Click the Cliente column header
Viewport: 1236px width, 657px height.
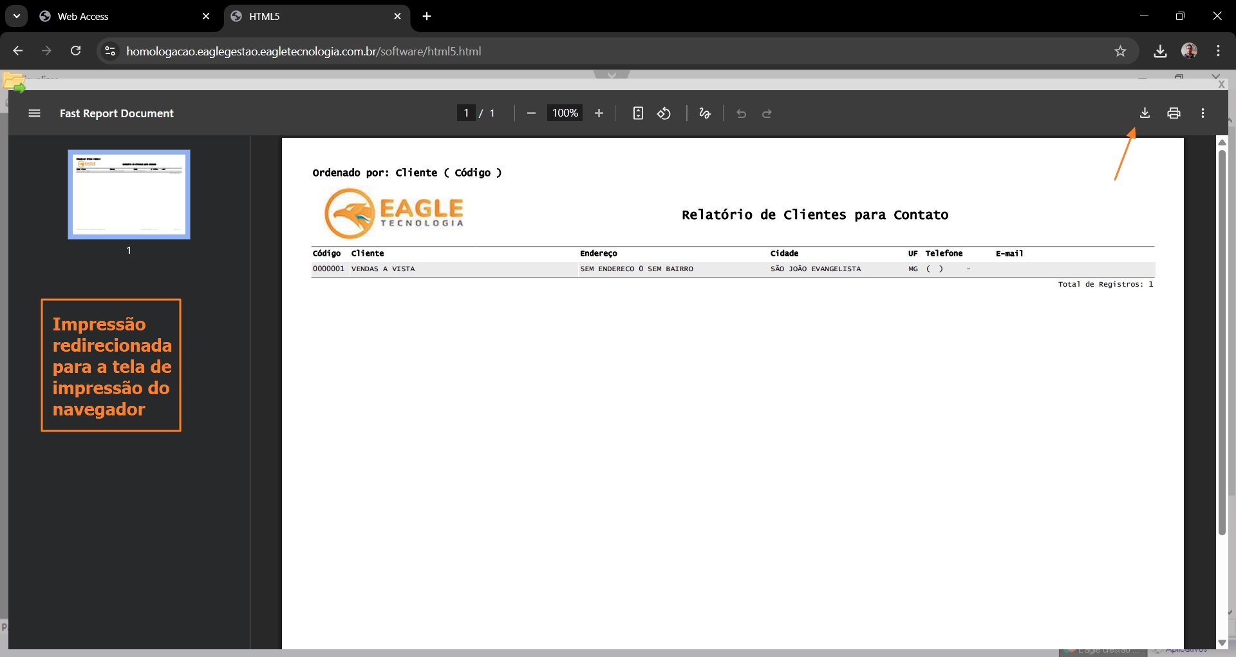coord(368,254)
